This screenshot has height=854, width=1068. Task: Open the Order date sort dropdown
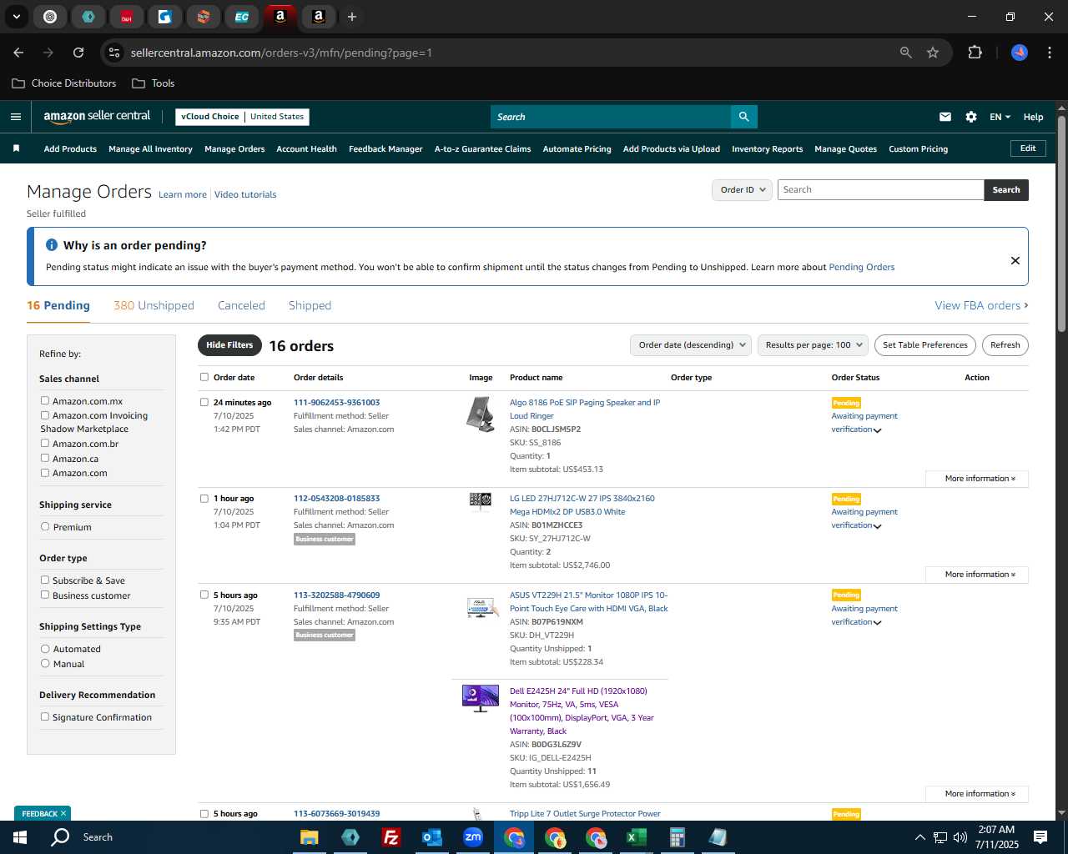point(691,345)
